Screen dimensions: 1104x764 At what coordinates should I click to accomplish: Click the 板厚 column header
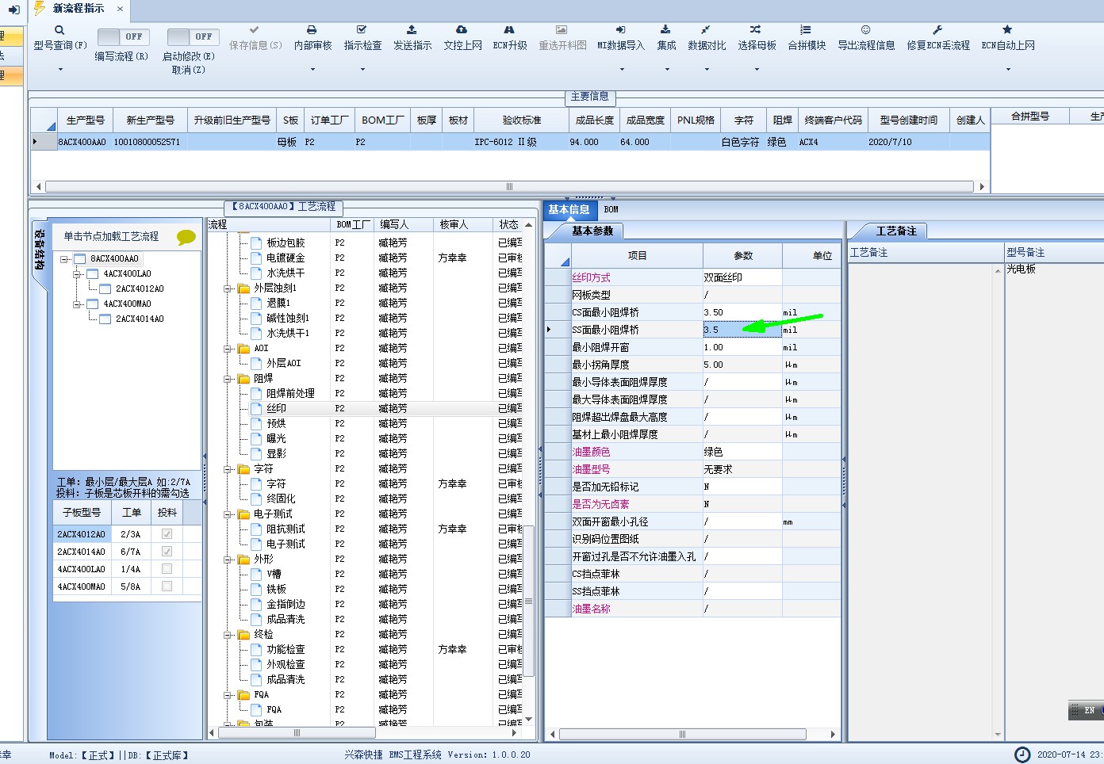(x=427, y=120)
